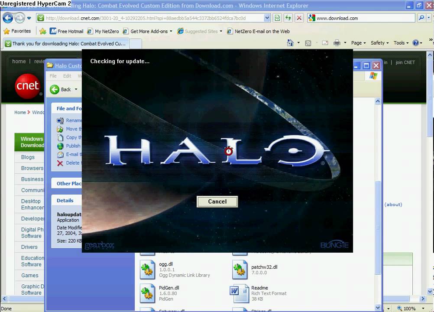The height and width of the screenshot is (312, 434).
Task: Click the IE Help question mark icon
Action: point(415,43)
